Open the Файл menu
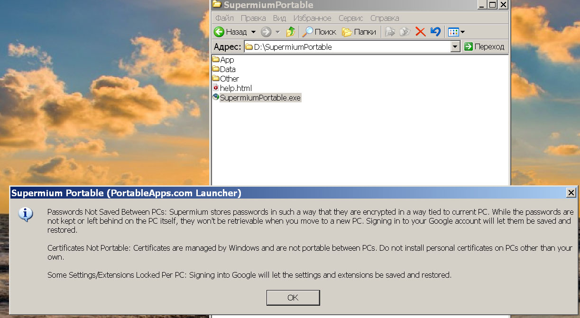Viewport: 580px width, 318px height. pyautogui.click(x=224, y=18)
